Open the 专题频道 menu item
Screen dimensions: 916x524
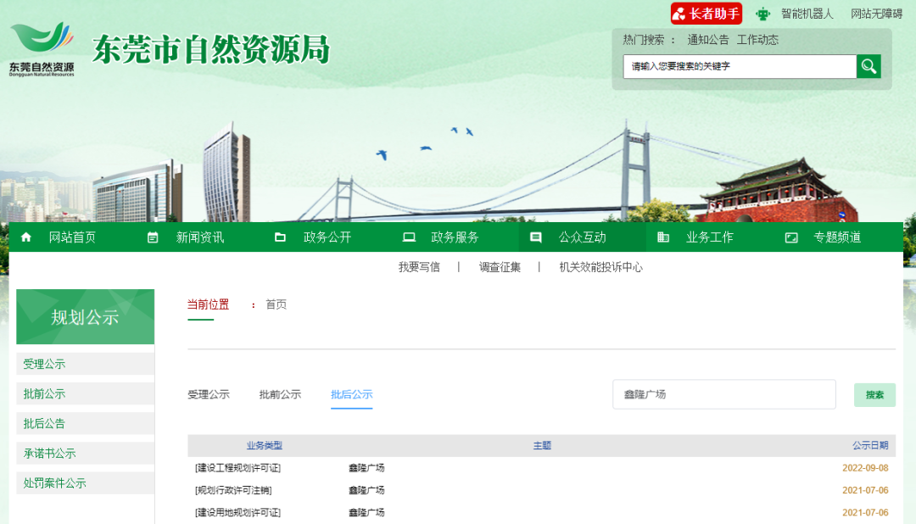pyautogui.click(x=837, y=237)
